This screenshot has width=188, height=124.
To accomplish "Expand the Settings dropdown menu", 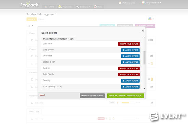I will pos(83,7).
